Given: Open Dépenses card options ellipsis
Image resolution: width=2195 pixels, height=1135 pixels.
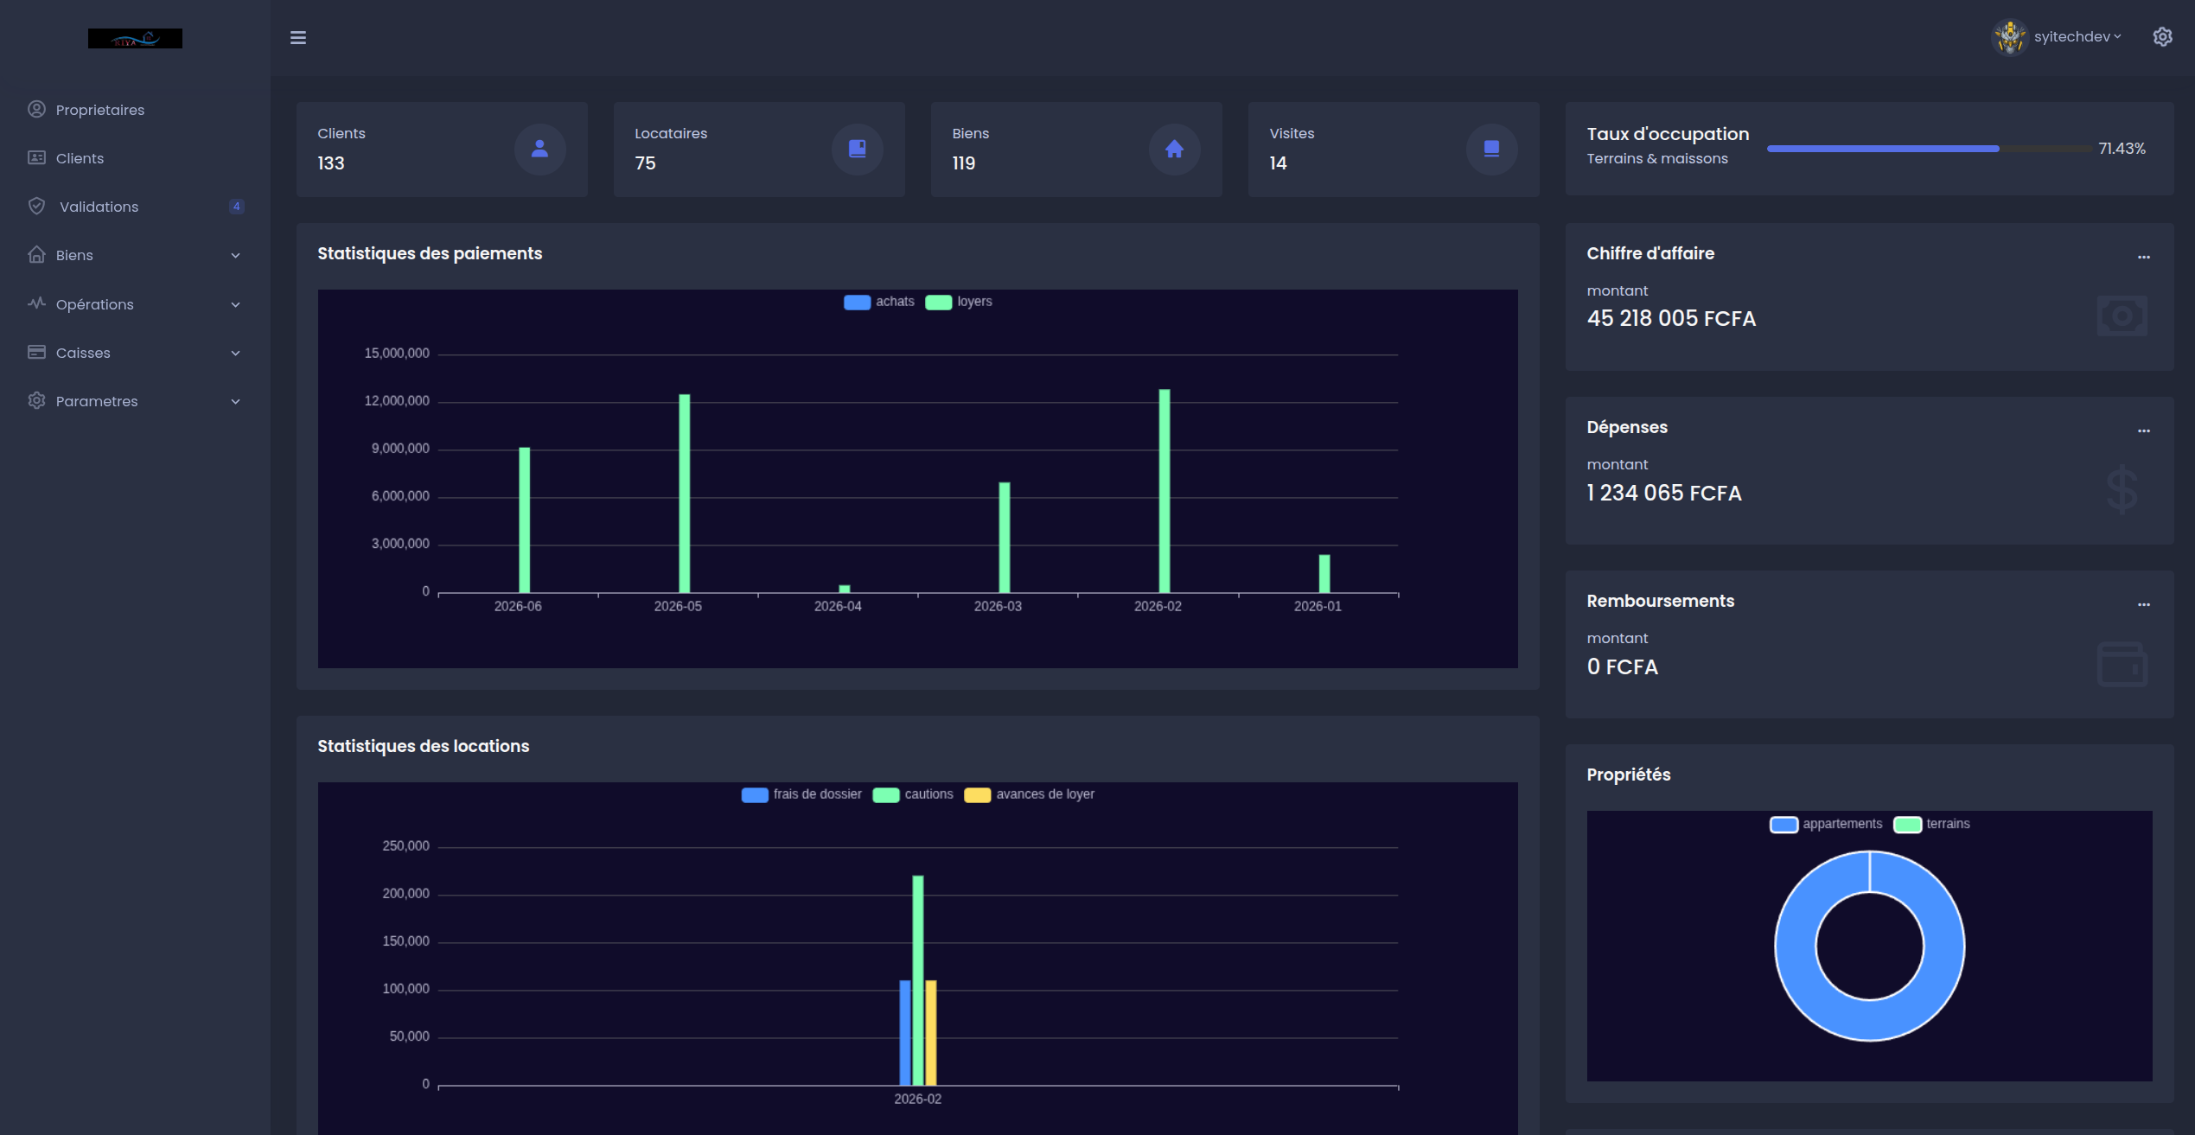Looking at the screenshot, I should 2144,430.
